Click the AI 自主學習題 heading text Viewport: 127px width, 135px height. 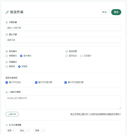[15, 125]
